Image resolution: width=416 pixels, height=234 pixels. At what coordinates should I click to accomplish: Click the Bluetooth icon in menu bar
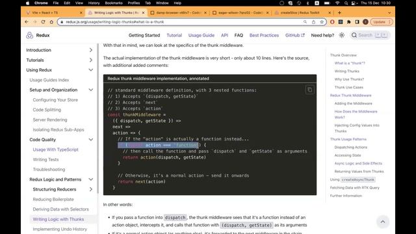307,3
